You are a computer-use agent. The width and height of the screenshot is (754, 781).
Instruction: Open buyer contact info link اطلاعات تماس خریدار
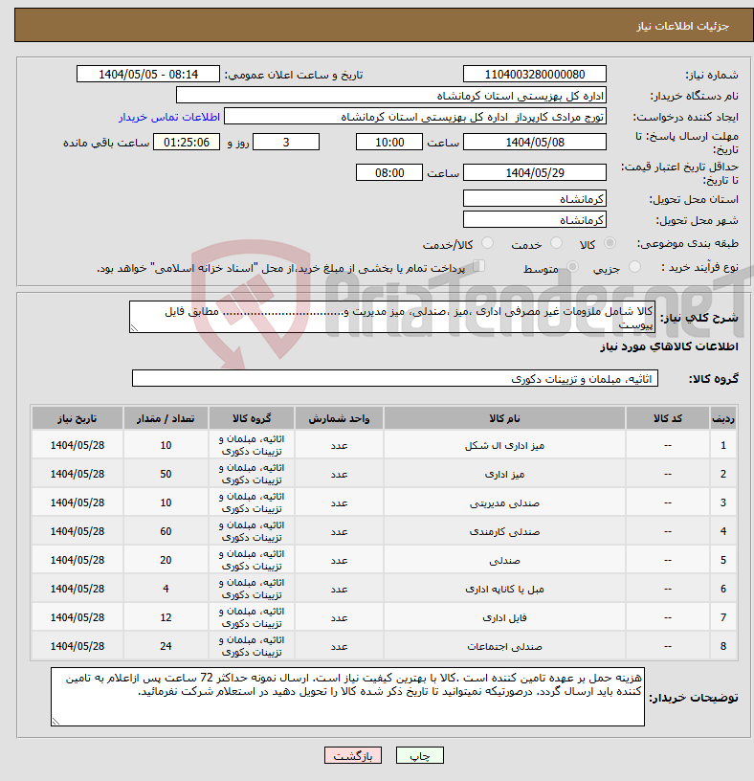point(169,117)
